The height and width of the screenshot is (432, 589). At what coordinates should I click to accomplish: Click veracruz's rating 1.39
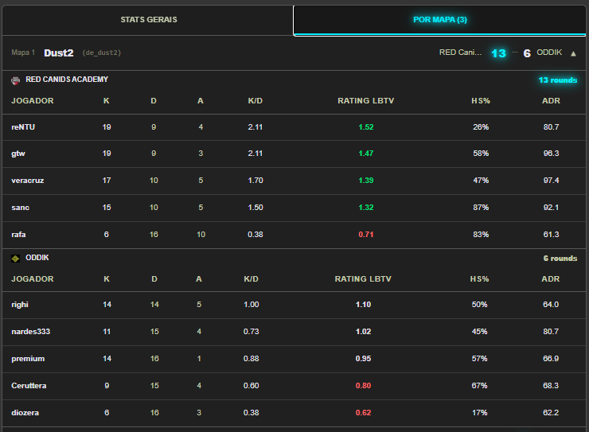tap(366, 181)
